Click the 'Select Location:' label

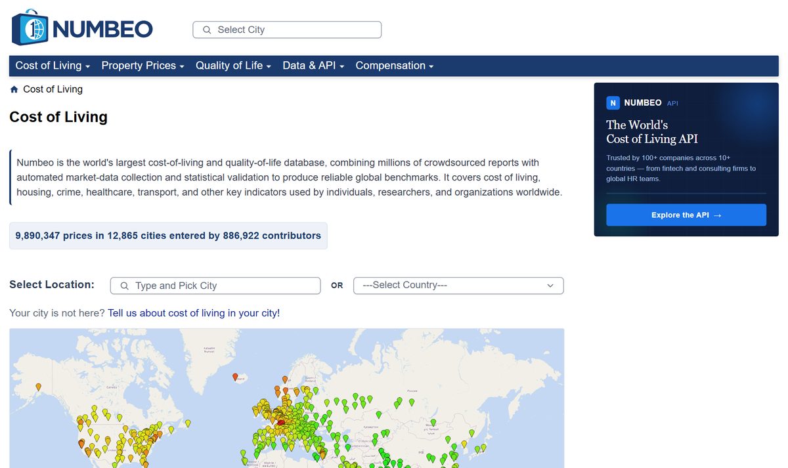tap(52, 285)
